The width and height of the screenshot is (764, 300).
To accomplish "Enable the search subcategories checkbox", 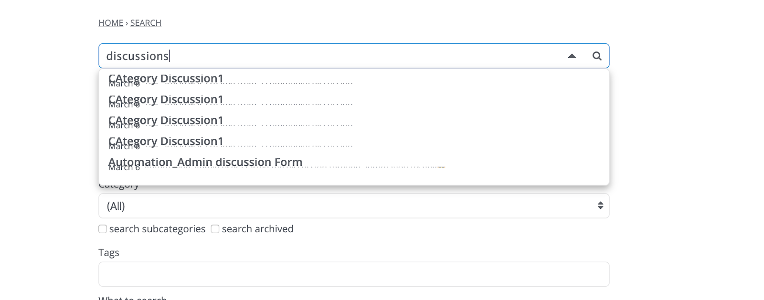I will pos(102,229).
